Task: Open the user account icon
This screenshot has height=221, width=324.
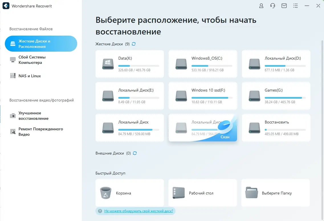Action: 261,6
